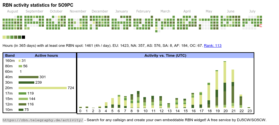Click the 10m band horizontal bar
The width and height of the screenshot is (279, 125).
coord(21,110)
